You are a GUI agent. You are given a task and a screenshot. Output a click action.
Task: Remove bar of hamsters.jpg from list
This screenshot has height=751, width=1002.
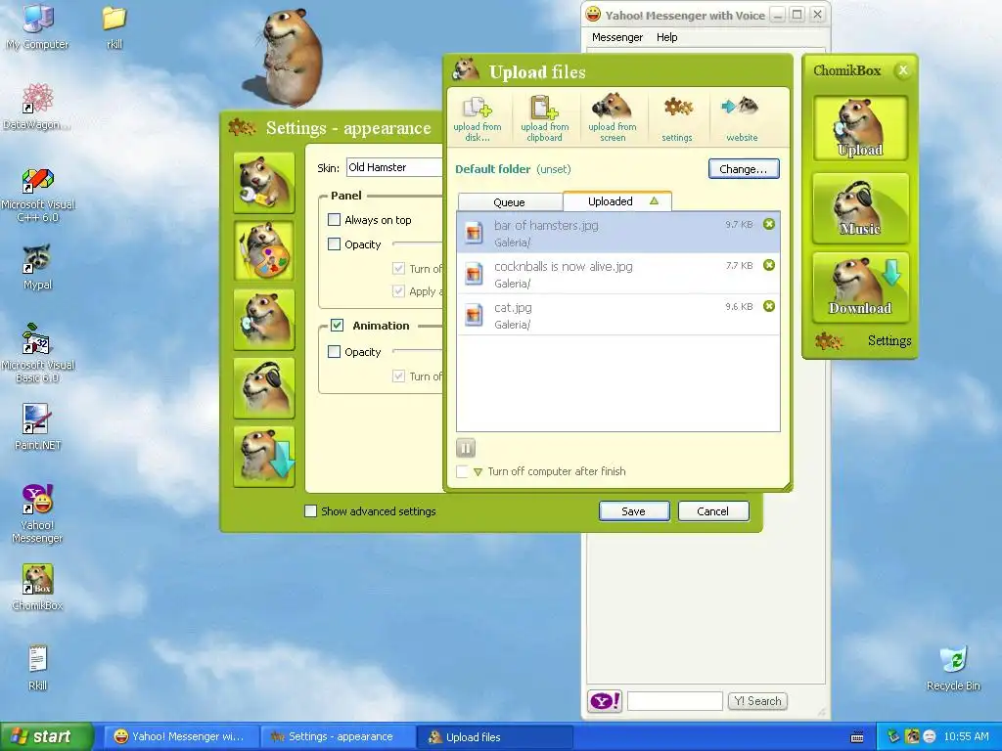(769, 224)
